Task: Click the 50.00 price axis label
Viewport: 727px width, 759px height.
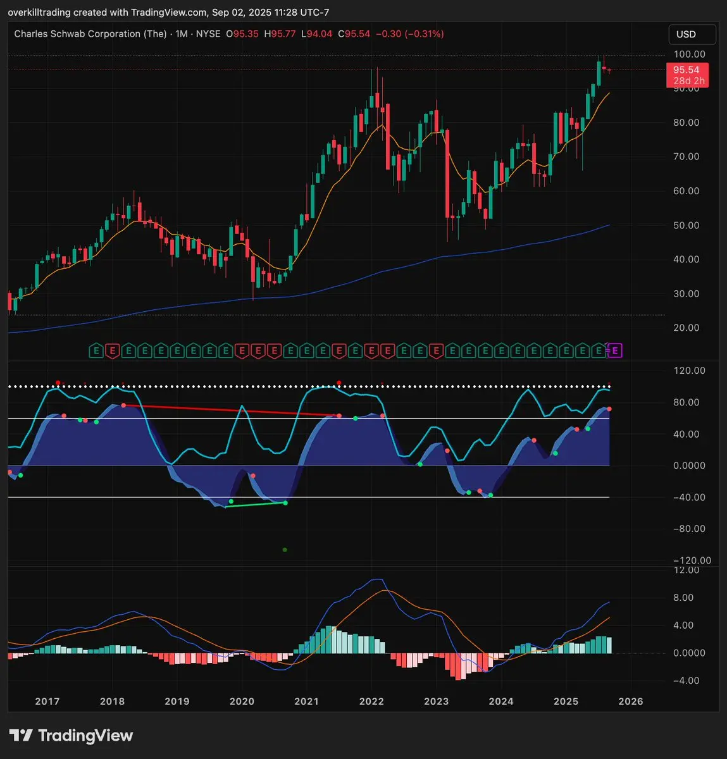Action: 687,225
